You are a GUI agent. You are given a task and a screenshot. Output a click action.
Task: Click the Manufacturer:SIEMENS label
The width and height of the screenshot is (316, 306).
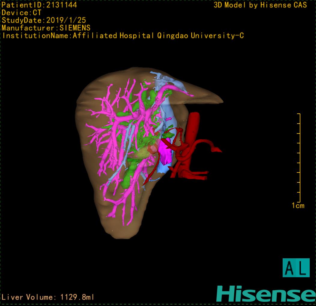coord(46,28)
